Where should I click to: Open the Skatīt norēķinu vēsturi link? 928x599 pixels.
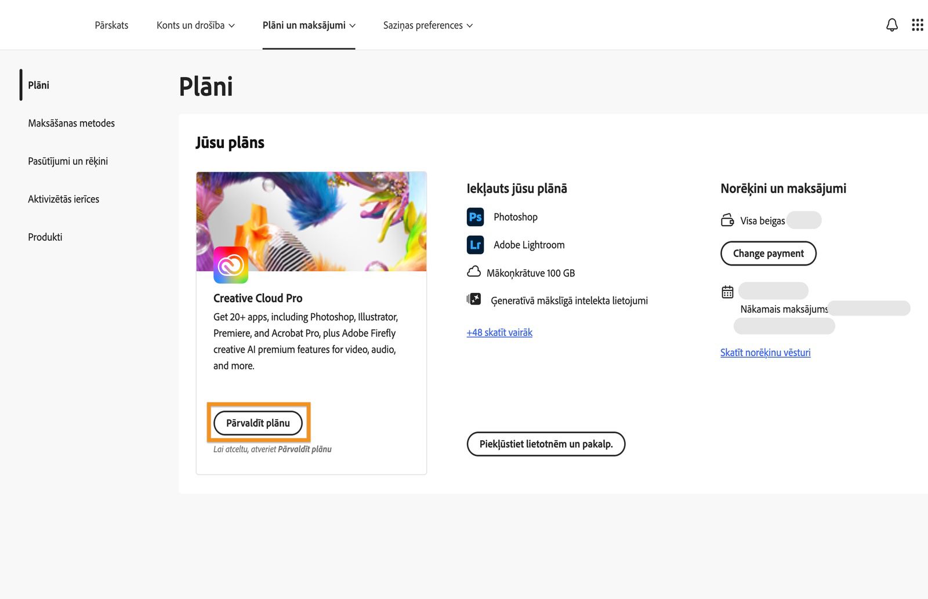[x=765, y=352]
